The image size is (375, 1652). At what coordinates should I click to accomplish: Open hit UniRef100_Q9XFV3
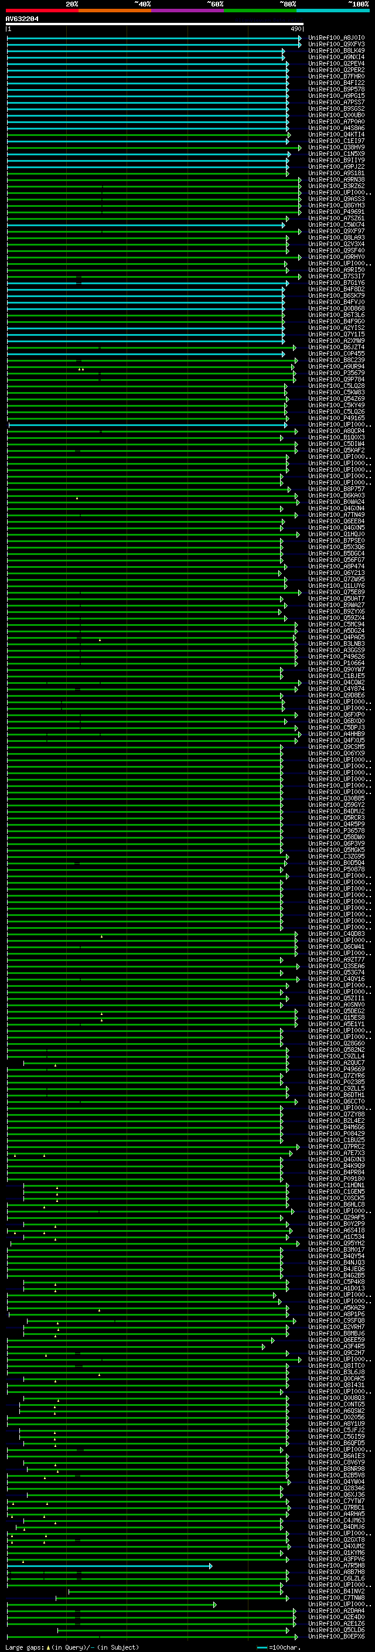[336, 45]
